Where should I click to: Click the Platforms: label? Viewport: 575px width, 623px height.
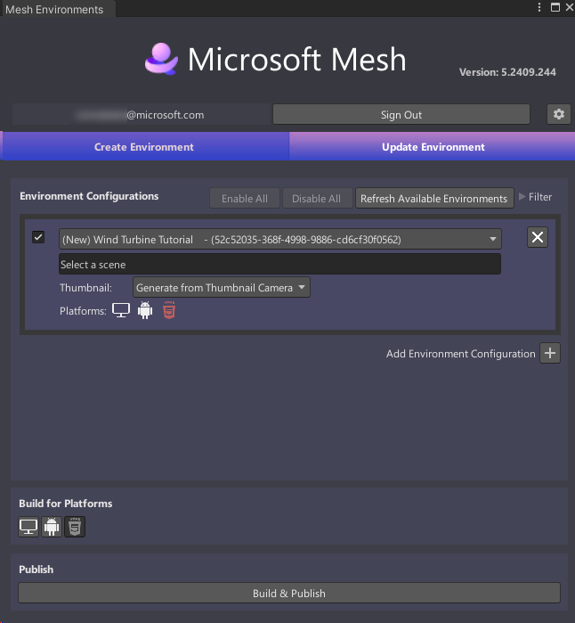83,311
